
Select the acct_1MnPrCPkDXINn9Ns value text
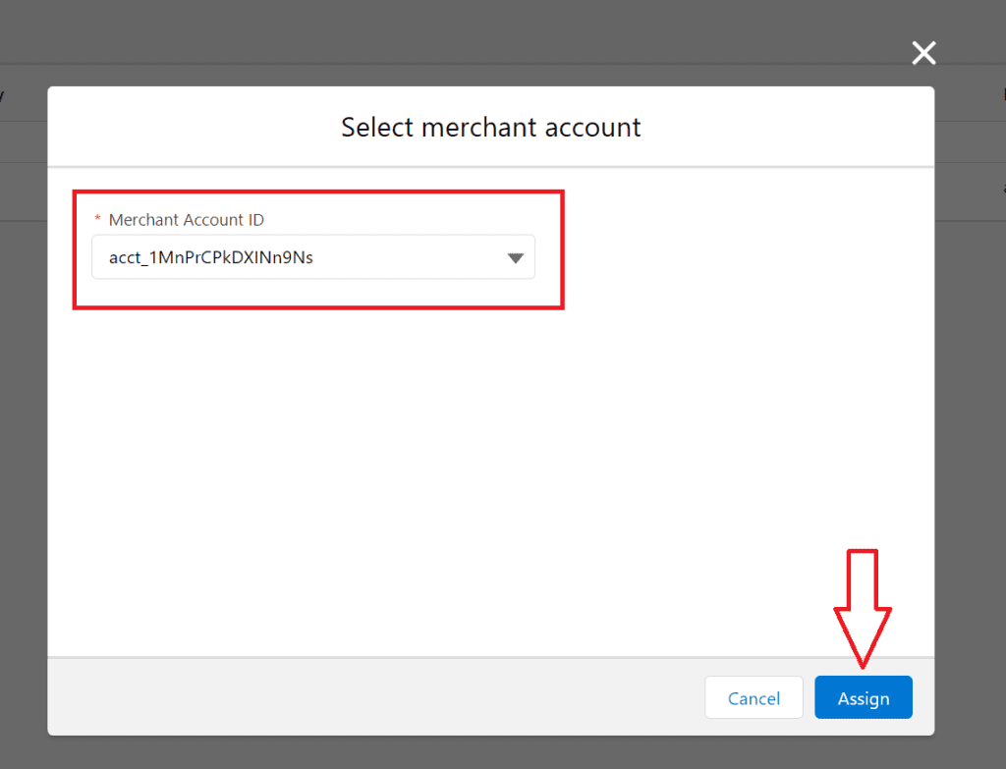point(210,258)
